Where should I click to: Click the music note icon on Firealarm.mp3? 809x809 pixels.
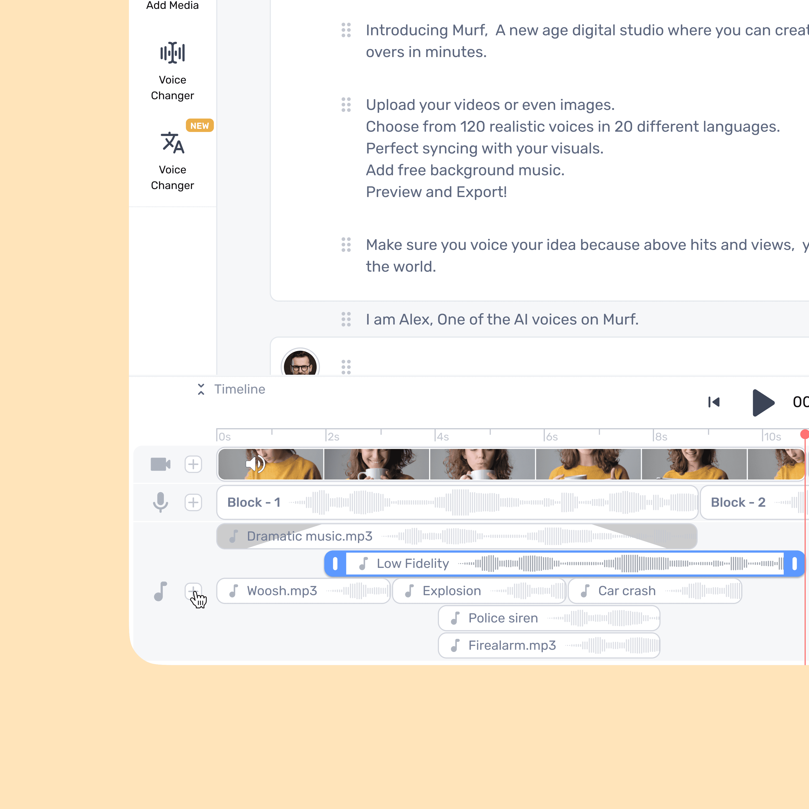(455, 645)
